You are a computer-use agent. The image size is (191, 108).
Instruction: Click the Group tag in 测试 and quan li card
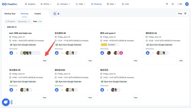(x=104, y=45)
